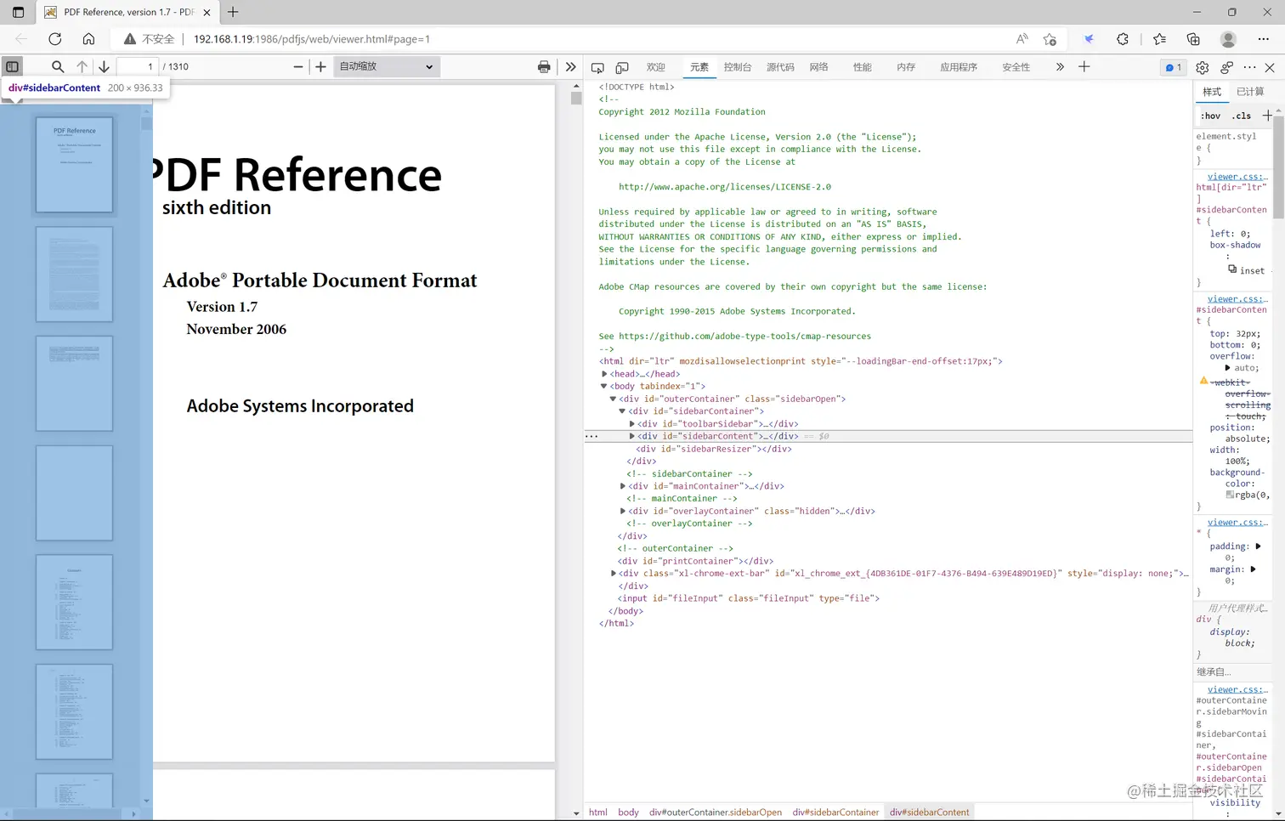The height and width of the screenshot is (821, 1285).
Task: Click the page number input field
Action: pos(138,66)
